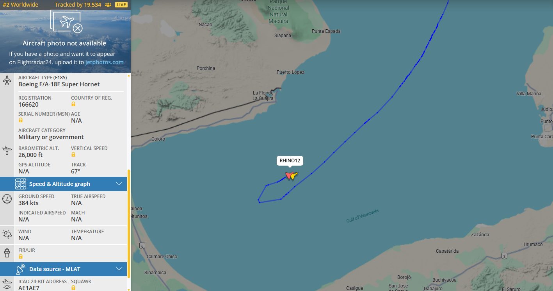Click the airplane icon beside Aircraft Type
This screenshot has width=553, height=291.
click(7, 81)
